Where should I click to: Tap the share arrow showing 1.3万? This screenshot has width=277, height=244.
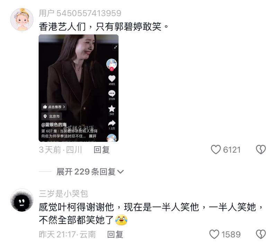coord(111,123)
